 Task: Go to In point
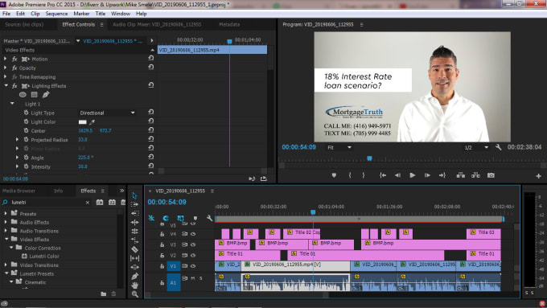point(383,175)
